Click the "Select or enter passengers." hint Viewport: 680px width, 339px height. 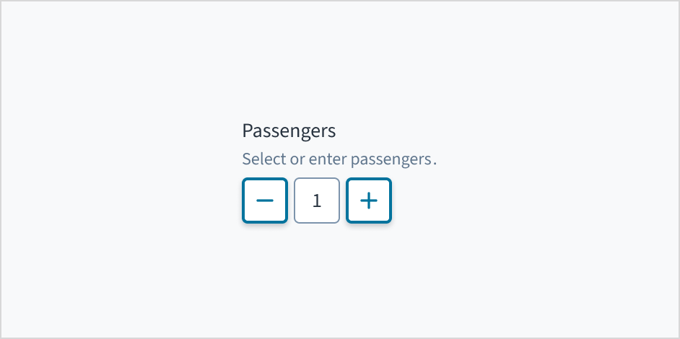(x=339, y=159)
